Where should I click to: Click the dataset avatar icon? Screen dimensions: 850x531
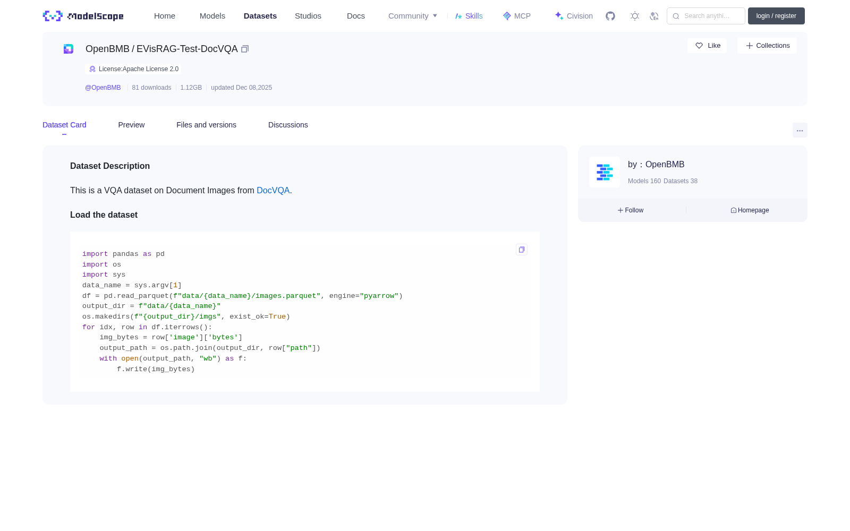pyautogui.click(x=69, y=49)
